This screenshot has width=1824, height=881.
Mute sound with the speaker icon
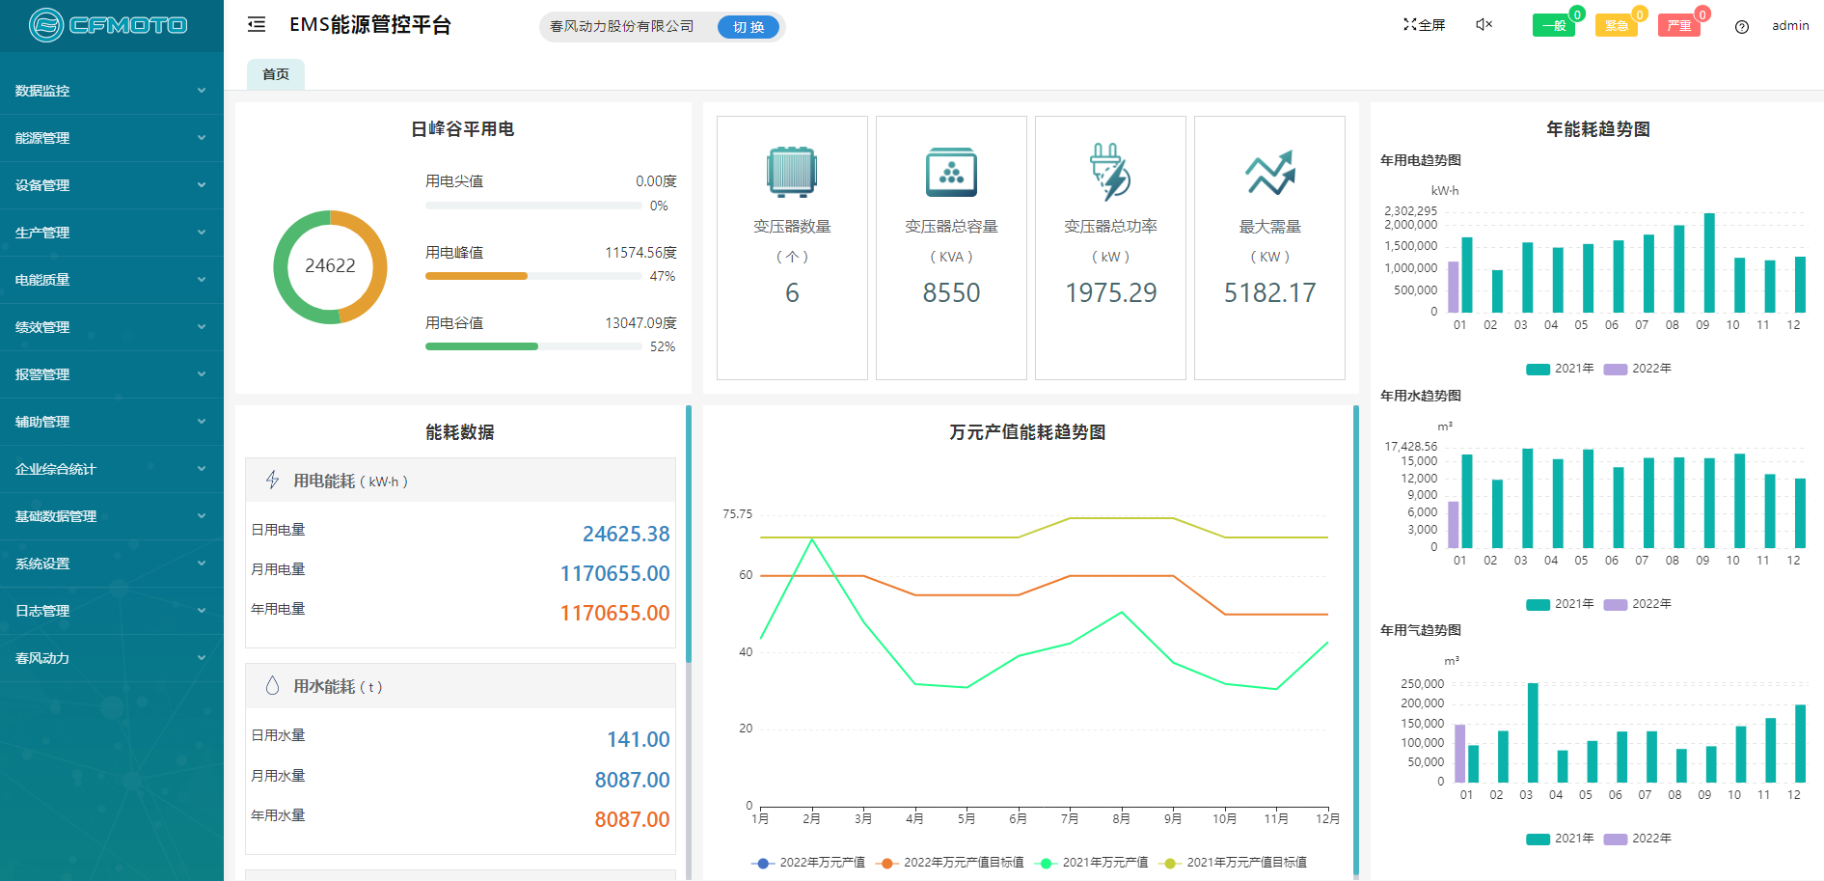coord(1484,25)
